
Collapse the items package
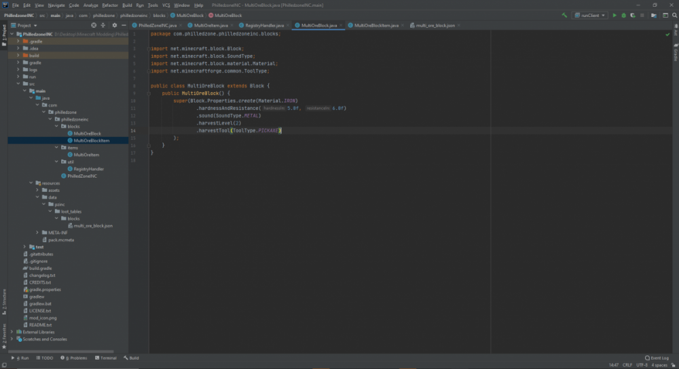click(56, 147)
